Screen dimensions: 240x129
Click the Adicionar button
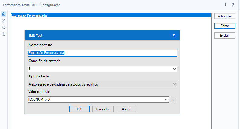coord(225,16)
